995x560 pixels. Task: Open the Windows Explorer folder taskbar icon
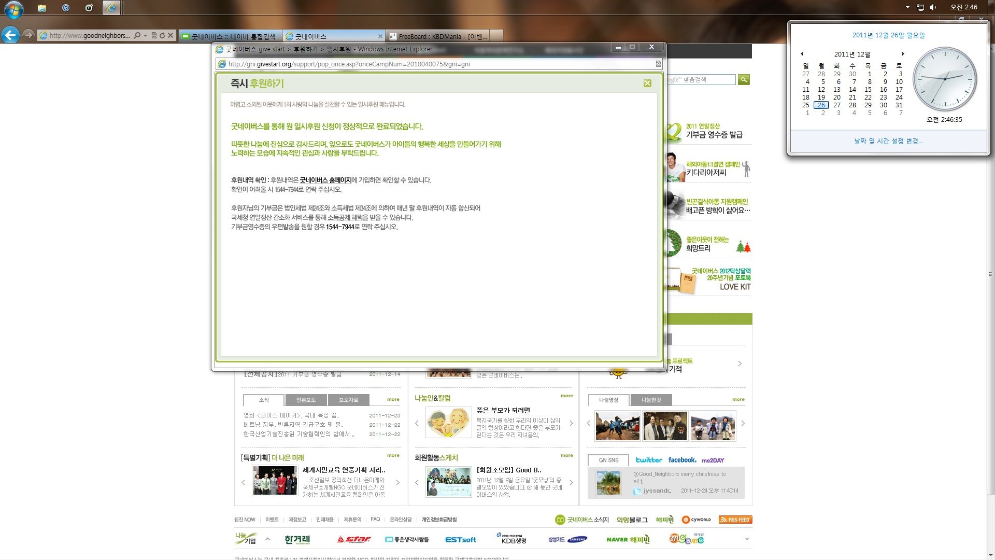tap(42, 8)
